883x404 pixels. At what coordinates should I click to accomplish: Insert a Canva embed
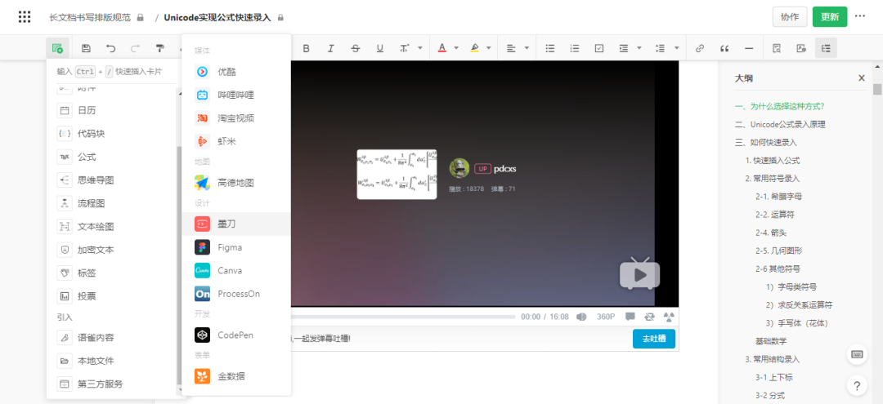tap(236, 270)
